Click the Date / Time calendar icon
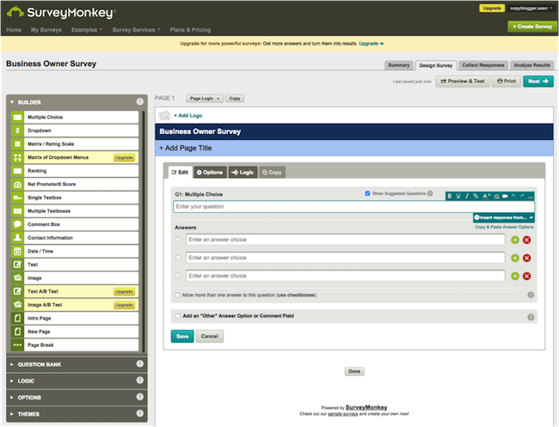This screenshot has height=427, width=559. [x=17, y=251]
